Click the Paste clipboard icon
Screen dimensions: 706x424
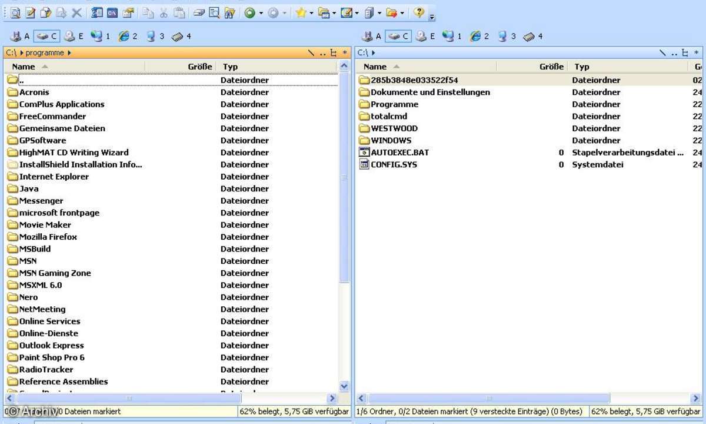point(179,12)
